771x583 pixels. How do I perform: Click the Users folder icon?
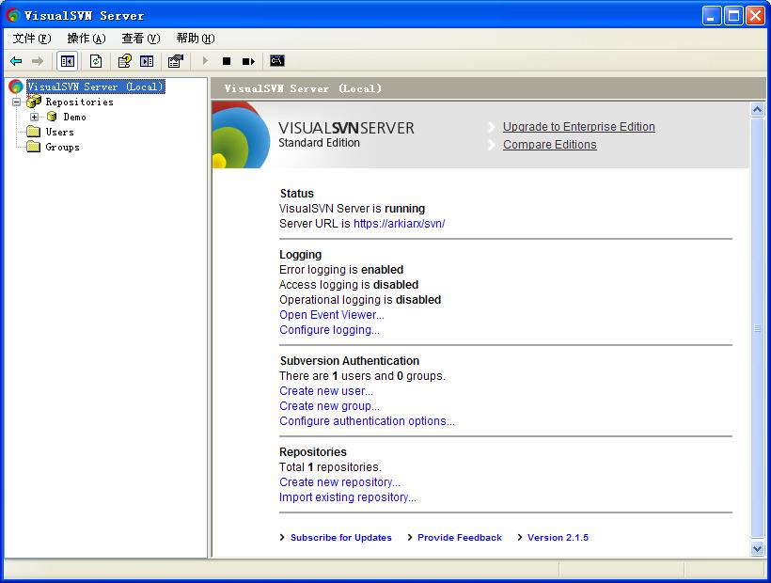pos(34,132)
